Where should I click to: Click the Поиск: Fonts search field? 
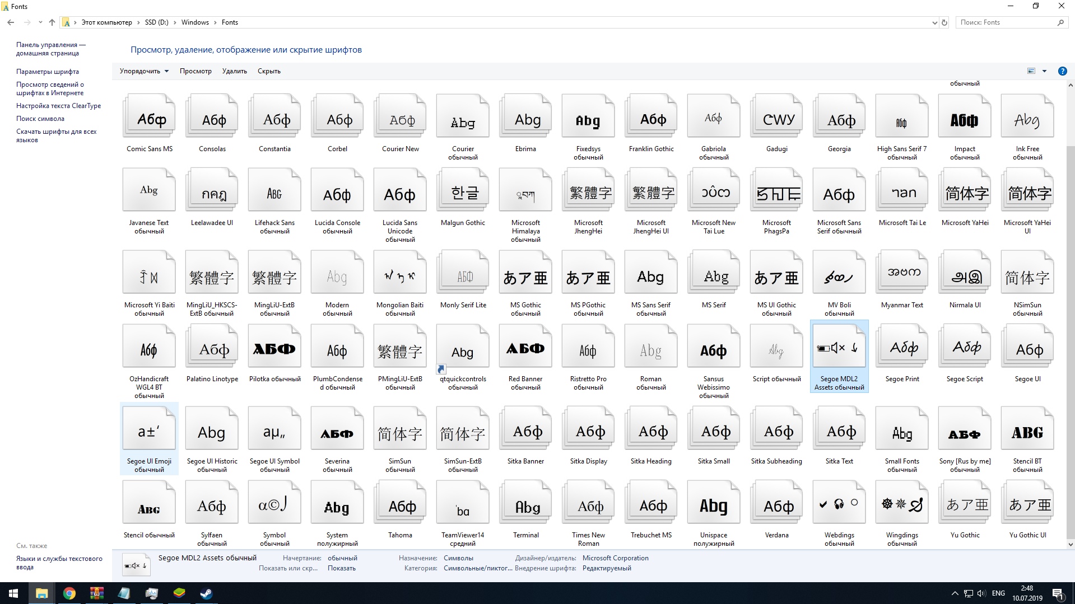click(x=1006, y=22)
